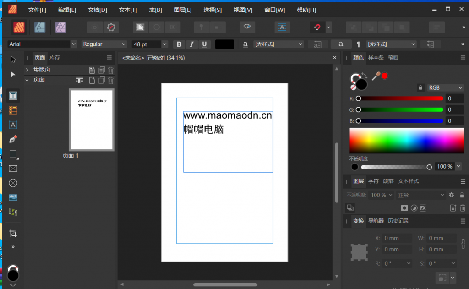Toggle underline formatting
The image size is (469, 289).
tap(203, 44)
